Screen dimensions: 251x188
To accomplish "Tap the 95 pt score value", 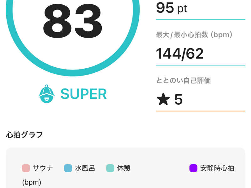I will pos(171,8).
